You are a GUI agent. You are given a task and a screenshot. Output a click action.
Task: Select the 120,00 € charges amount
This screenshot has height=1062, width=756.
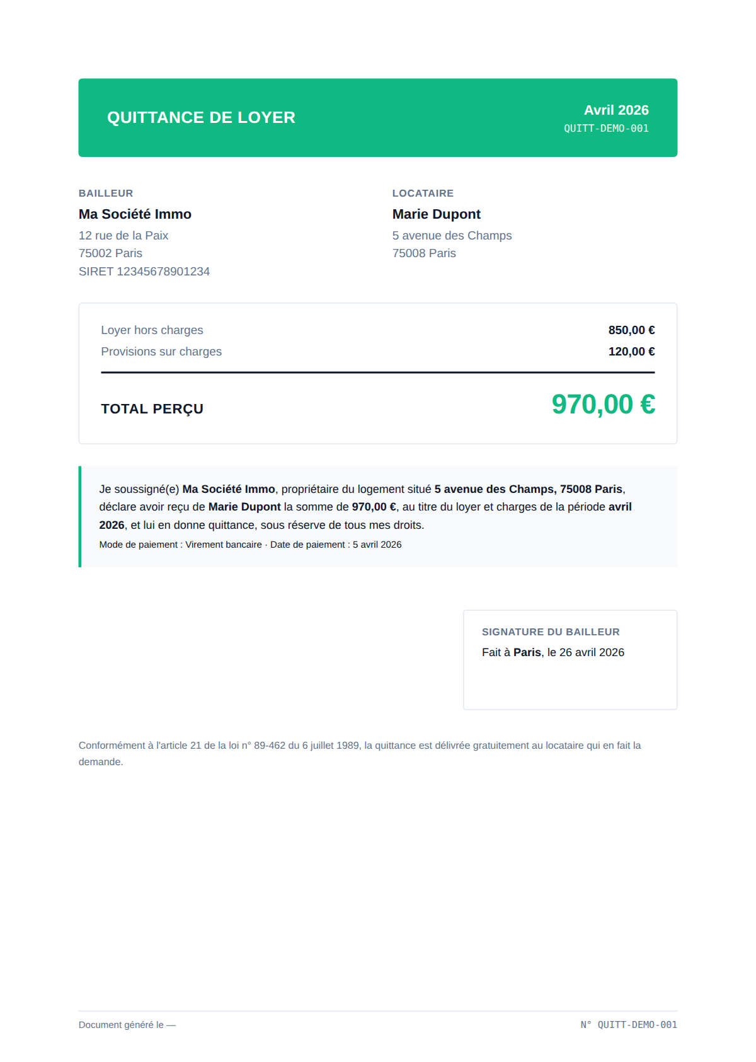[x=631, y=352]
